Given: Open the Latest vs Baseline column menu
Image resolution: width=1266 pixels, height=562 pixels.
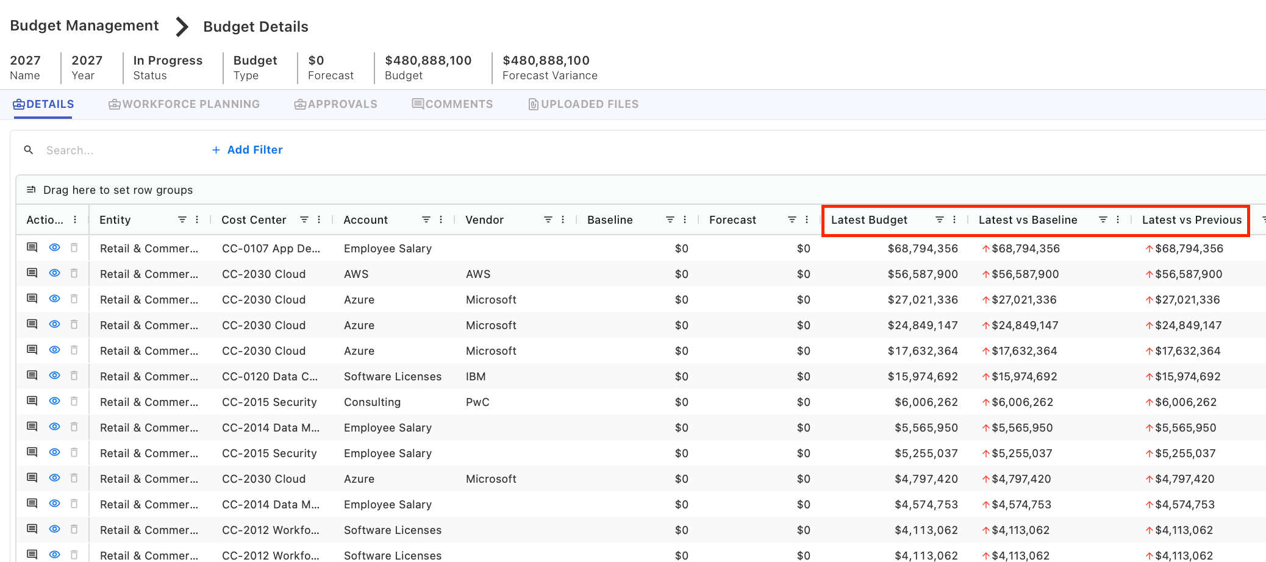Looking at the screenshot, I should coord(1118,219).
